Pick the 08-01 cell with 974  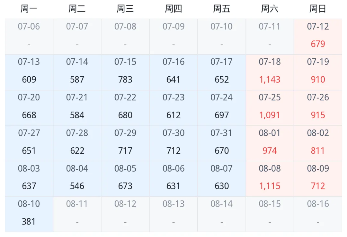click(270, 143)
